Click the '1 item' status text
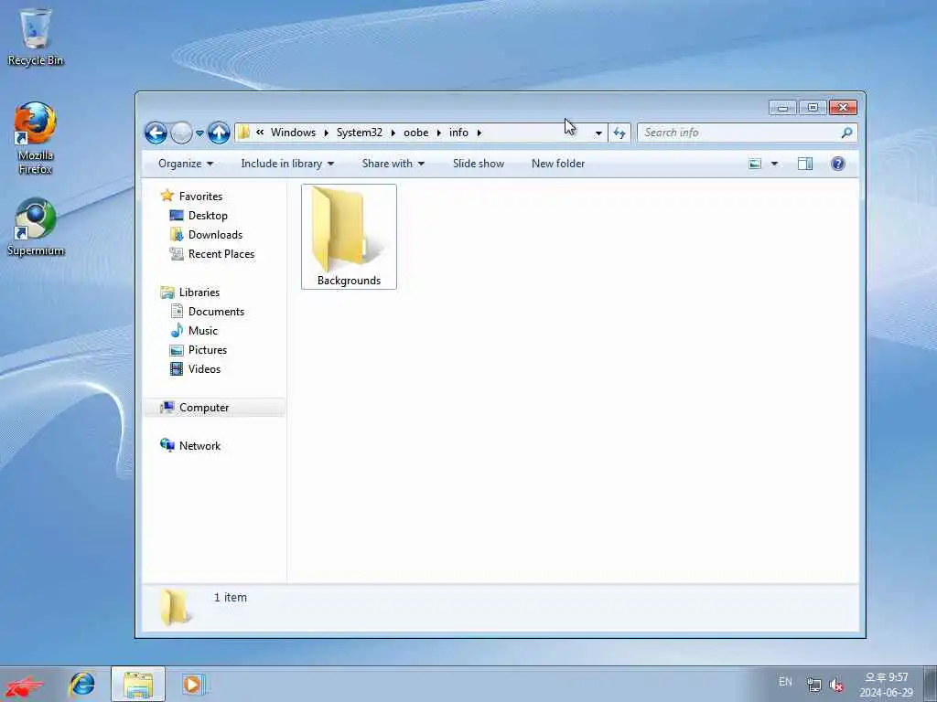This screenshot has height=702, width=937. [x=230, y=597]
